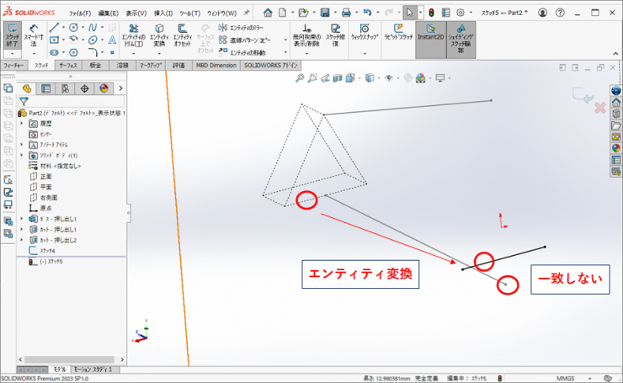Select スケッチ4 in the feature tree
623x383 pixels.
(x=45, y=250)
